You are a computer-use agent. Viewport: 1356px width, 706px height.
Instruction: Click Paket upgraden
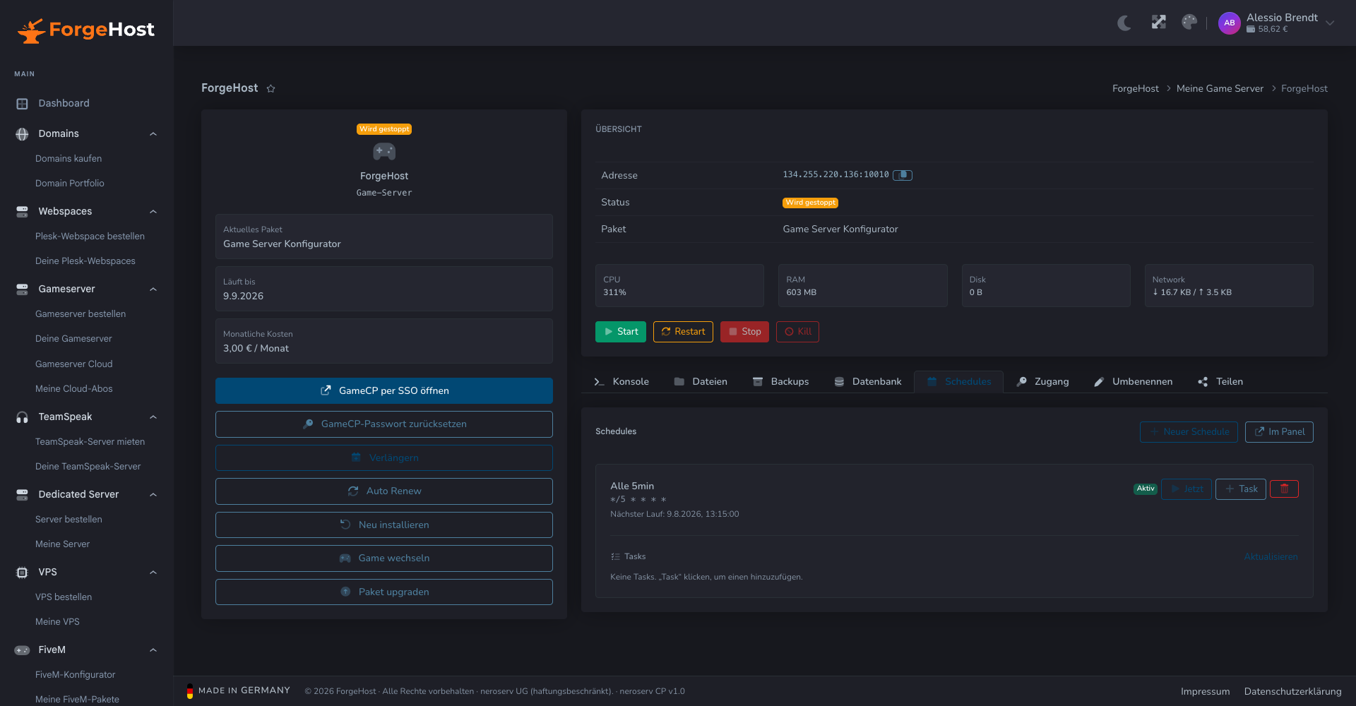[x=384, y=592]
